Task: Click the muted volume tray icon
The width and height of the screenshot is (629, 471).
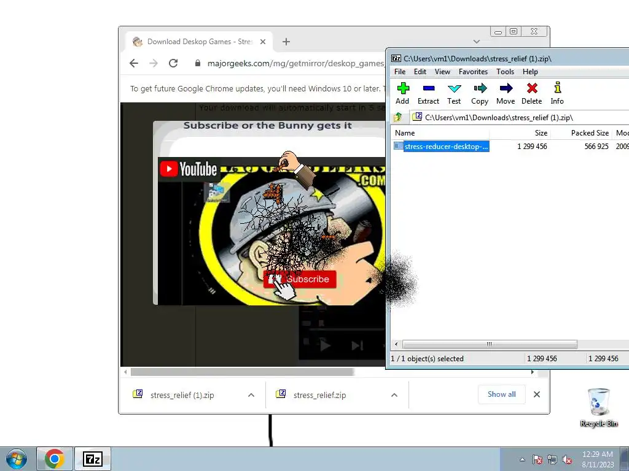Action: coord(567,459)
